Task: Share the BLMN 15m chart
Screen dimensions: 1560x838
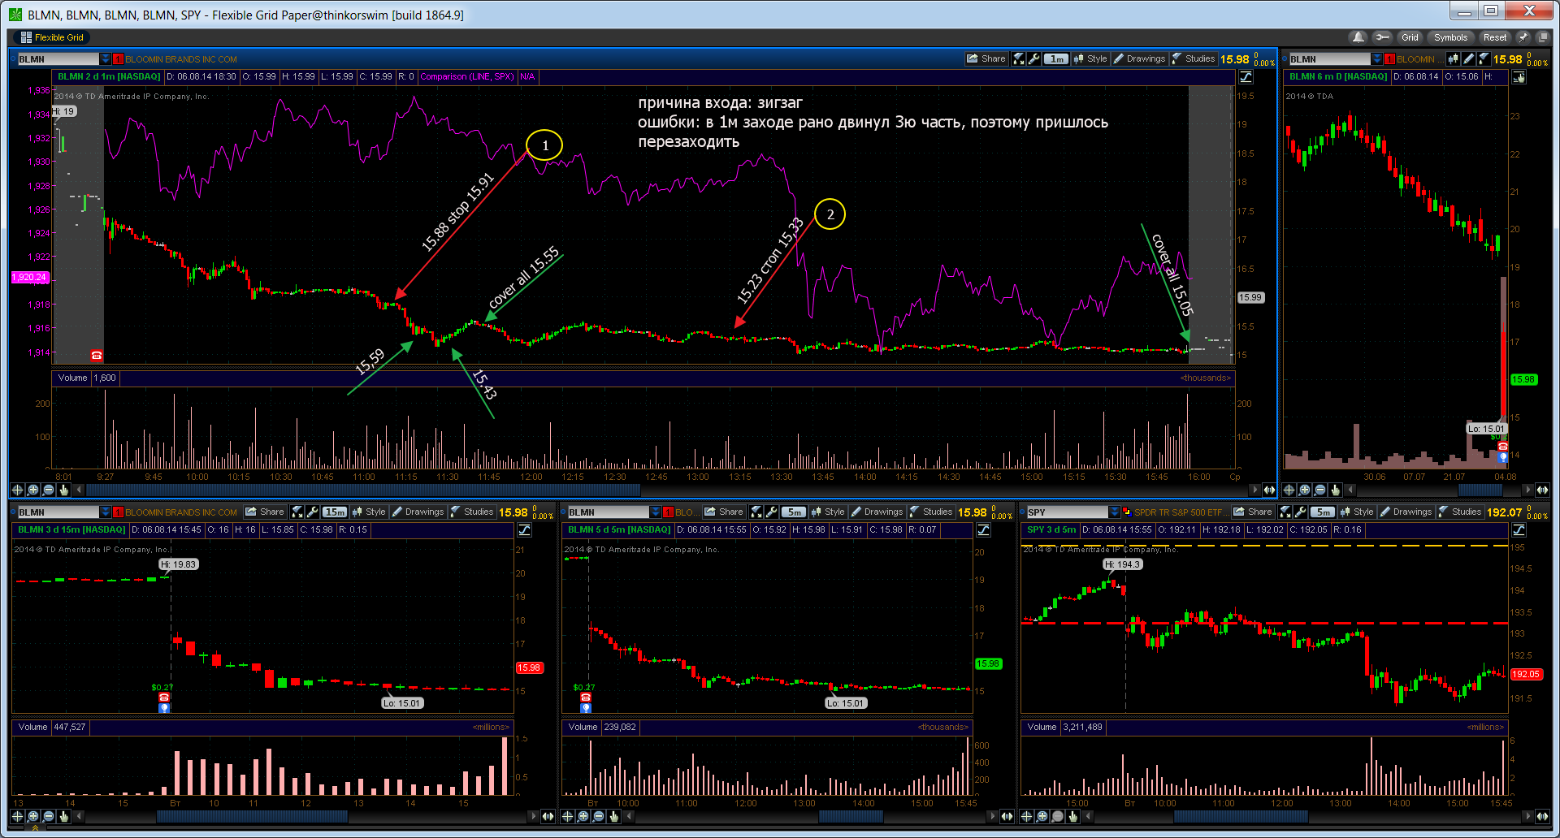Action: coord(265,512)
